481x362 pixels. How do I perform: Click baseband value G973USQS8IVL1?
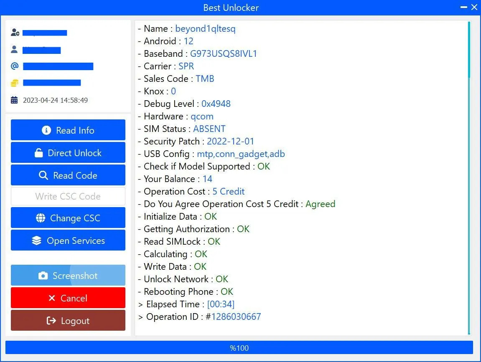point(223,53)
